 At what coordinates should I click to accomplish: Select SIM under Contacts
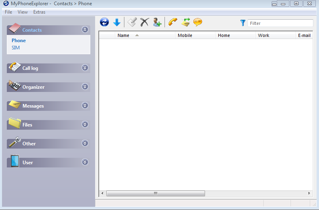pyautogui.click(x=16, y=48)
